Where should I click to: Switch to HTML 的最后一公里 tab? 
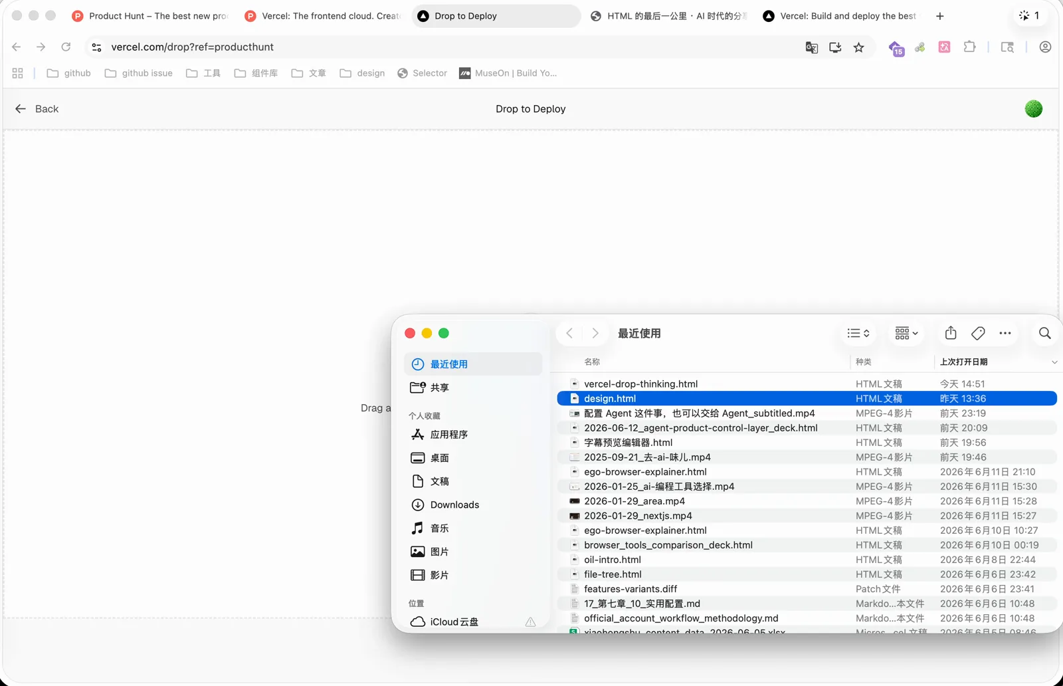pyautogui.click(x=668, y=16)
